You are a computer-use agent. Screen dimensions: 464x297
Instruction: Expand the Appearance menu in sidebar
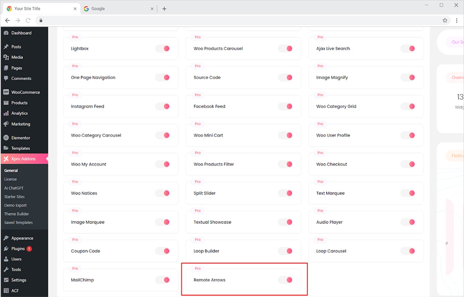pyautogui.click(x=22, y=238)
